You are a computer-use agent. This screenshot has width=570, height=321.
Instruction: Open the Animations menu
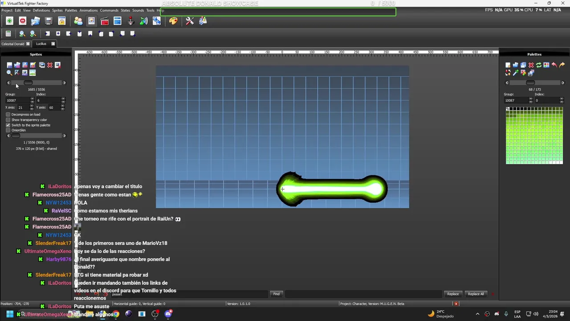point(89,10)
